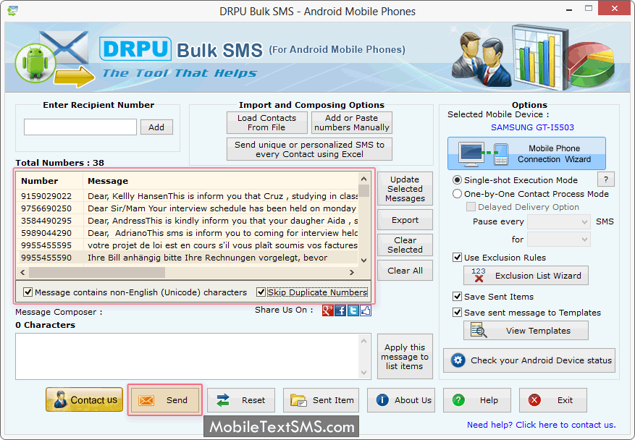Viewport: 635px width, 440px height.
Task: Open the Pause every SMS dropdown
Action: 559,222
